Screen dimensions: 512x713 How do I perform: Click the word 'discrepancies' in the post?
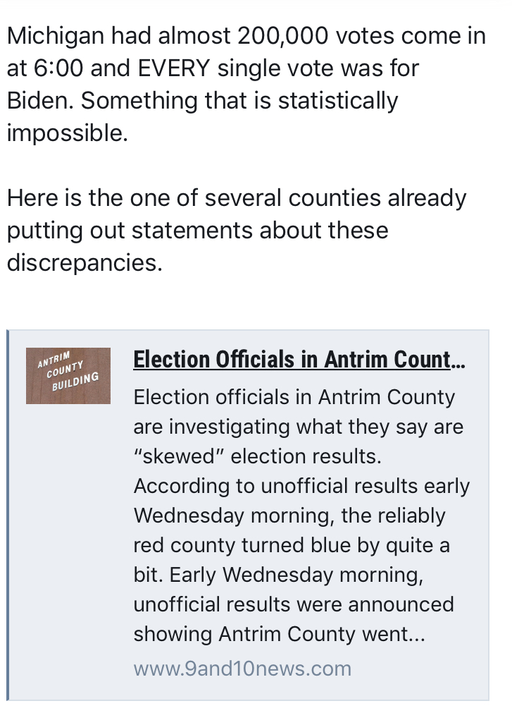click(83, 262)
